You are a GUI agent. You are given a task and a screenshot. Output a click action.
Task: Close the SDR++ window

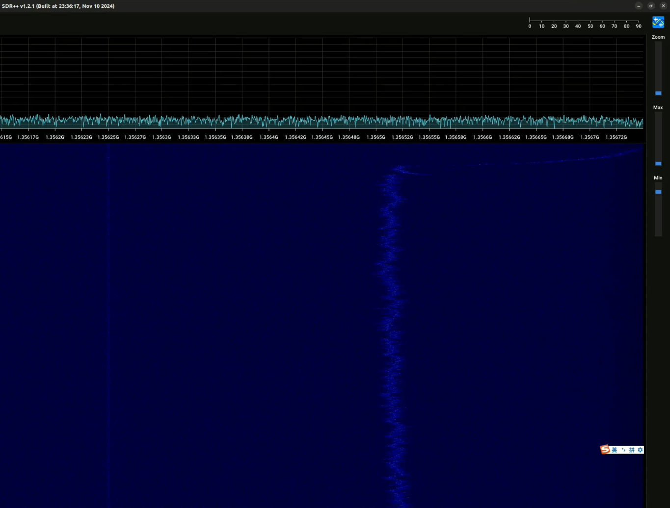point(663,6)
